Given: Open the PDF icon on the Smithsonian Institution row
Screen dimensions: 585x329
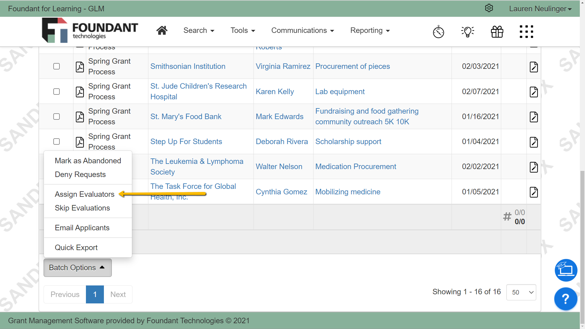Looking at the screenshot, I should [x=80, y=67].
